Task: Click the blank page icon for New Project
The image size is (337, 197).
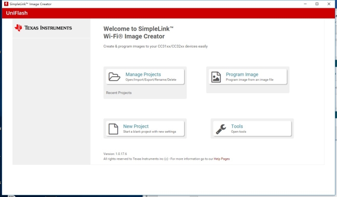Action: tap(113, 129)
